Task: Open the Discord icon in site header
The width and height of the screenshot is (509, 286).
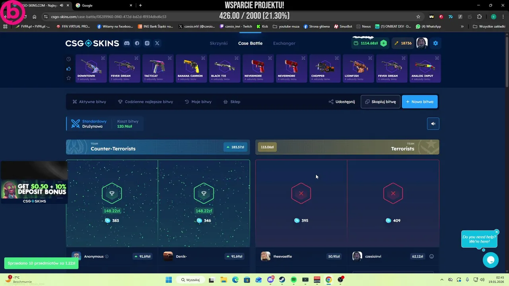Action: 127,43
